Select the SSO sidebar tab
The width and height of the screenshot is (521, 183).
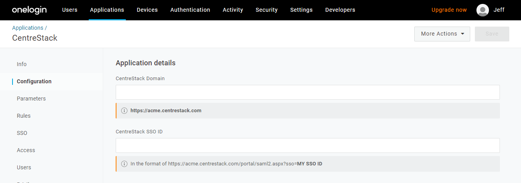coord(22,133)
